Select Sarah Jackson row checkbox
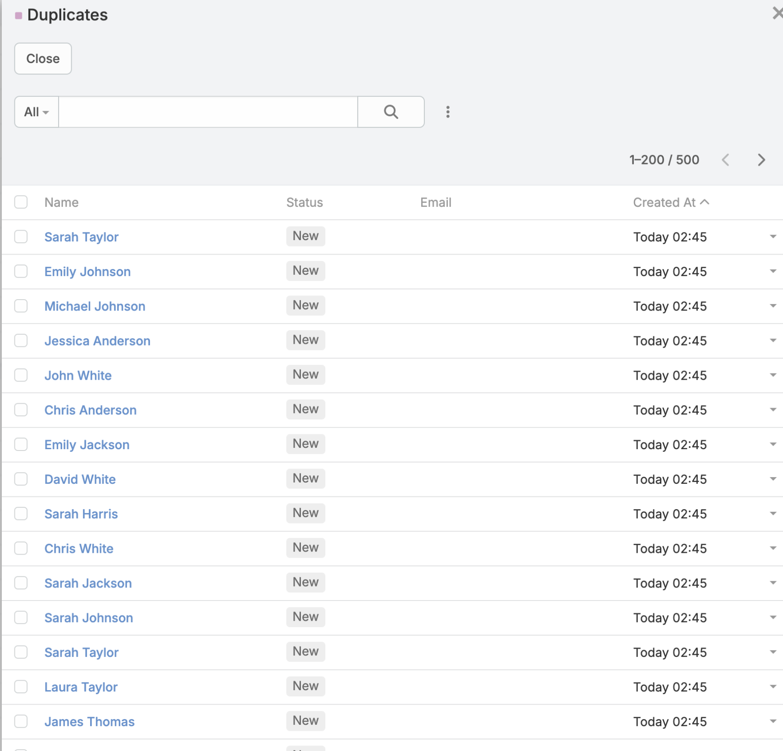Screen dimensions: 783x751 pyautogui.click(x=21, y=583)
